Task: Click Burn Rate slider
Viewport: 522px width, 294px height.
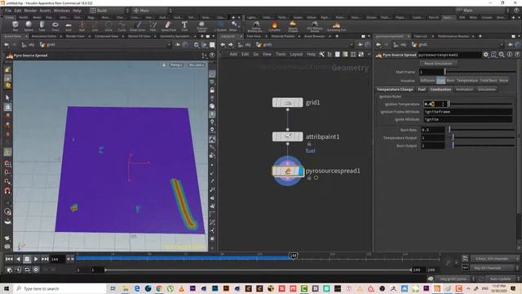Action: point(481,130)
